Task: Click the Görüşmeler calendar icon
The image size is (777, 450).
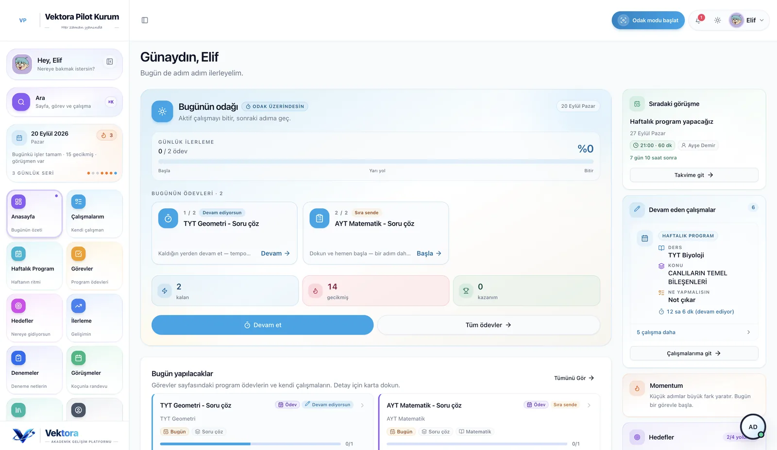Action: (x=78, y=358)
